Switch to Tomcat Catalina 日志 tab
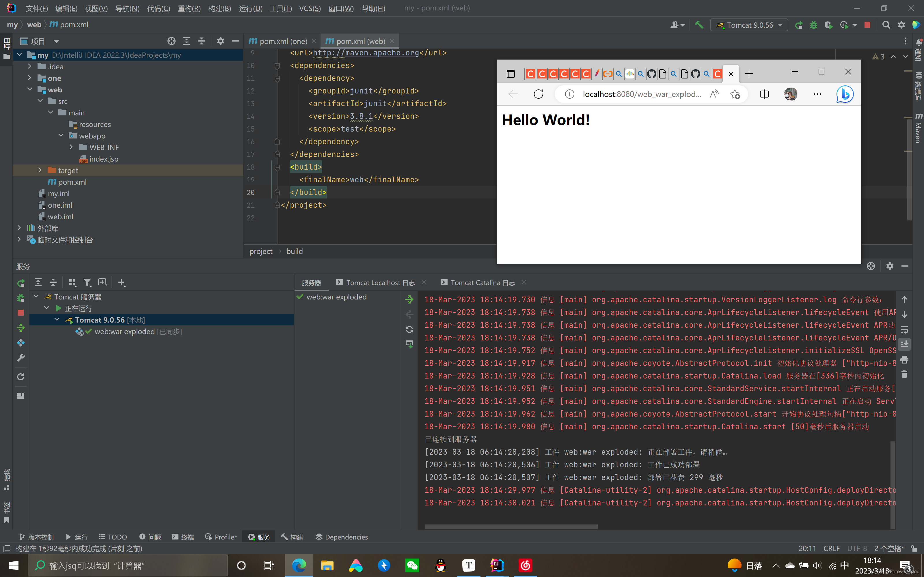The image size is (924, 577). pos(483,282)
